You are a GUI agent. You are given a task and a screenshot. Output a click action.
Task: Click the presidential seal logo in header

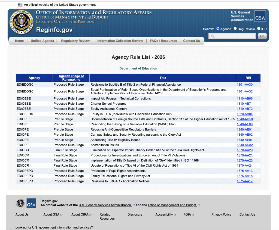[21, 22]
